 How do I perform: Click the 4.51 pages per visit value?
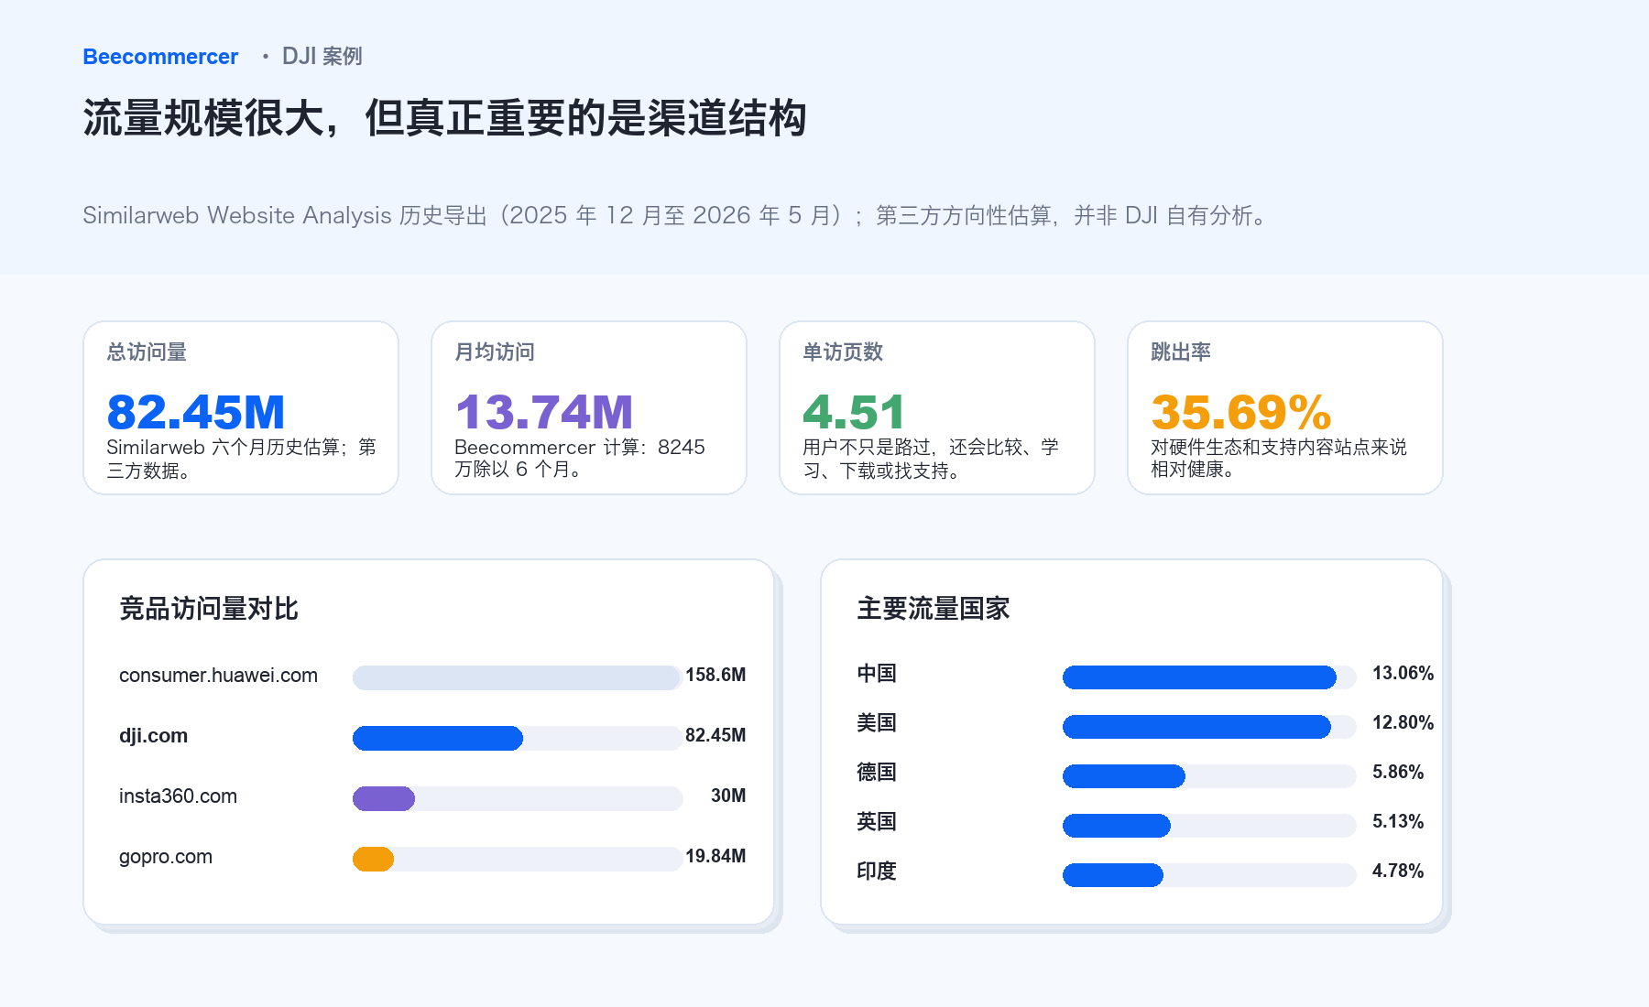pyautogui.click(x=854, y=412)
